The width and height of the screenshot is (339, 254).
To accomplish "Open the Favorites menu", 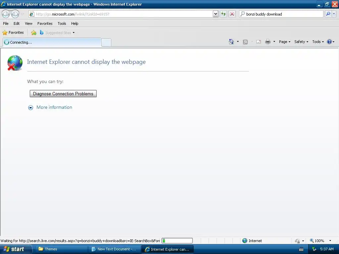I will click(x=45, y=23).
